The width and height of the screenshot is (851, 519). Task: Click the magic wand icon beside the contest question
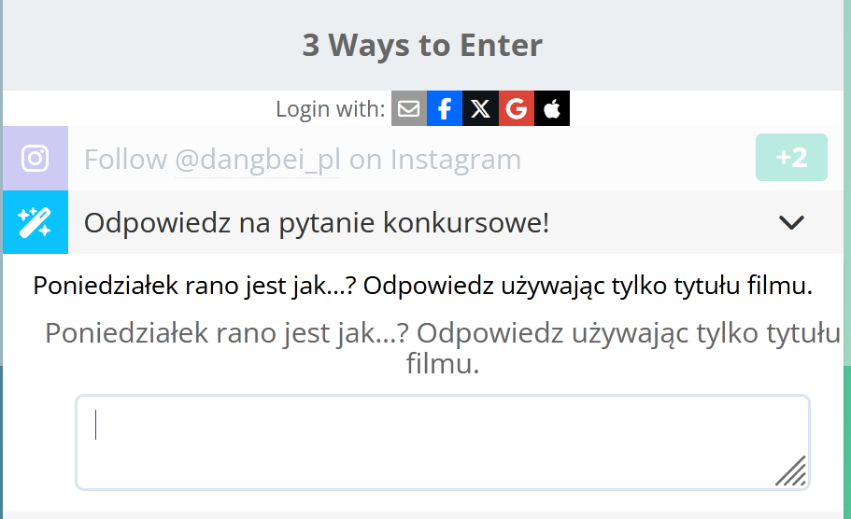pos(35,222)
